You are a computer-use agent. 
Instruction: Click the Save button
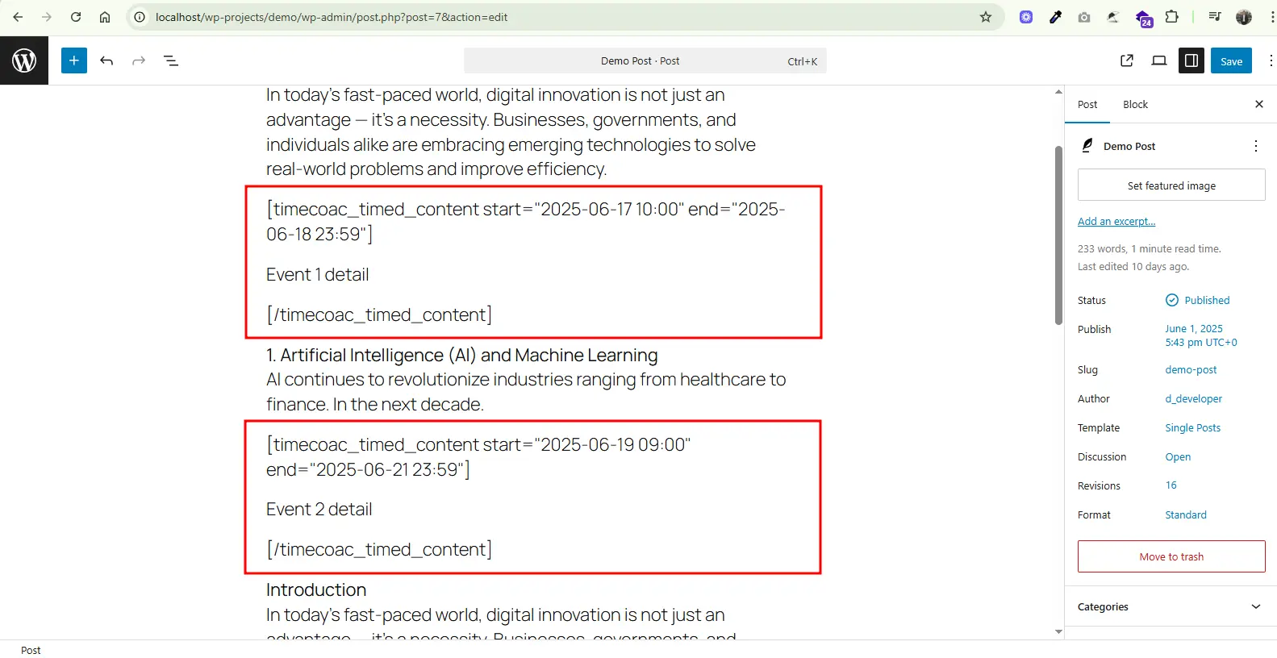[x=1231, y=61]
